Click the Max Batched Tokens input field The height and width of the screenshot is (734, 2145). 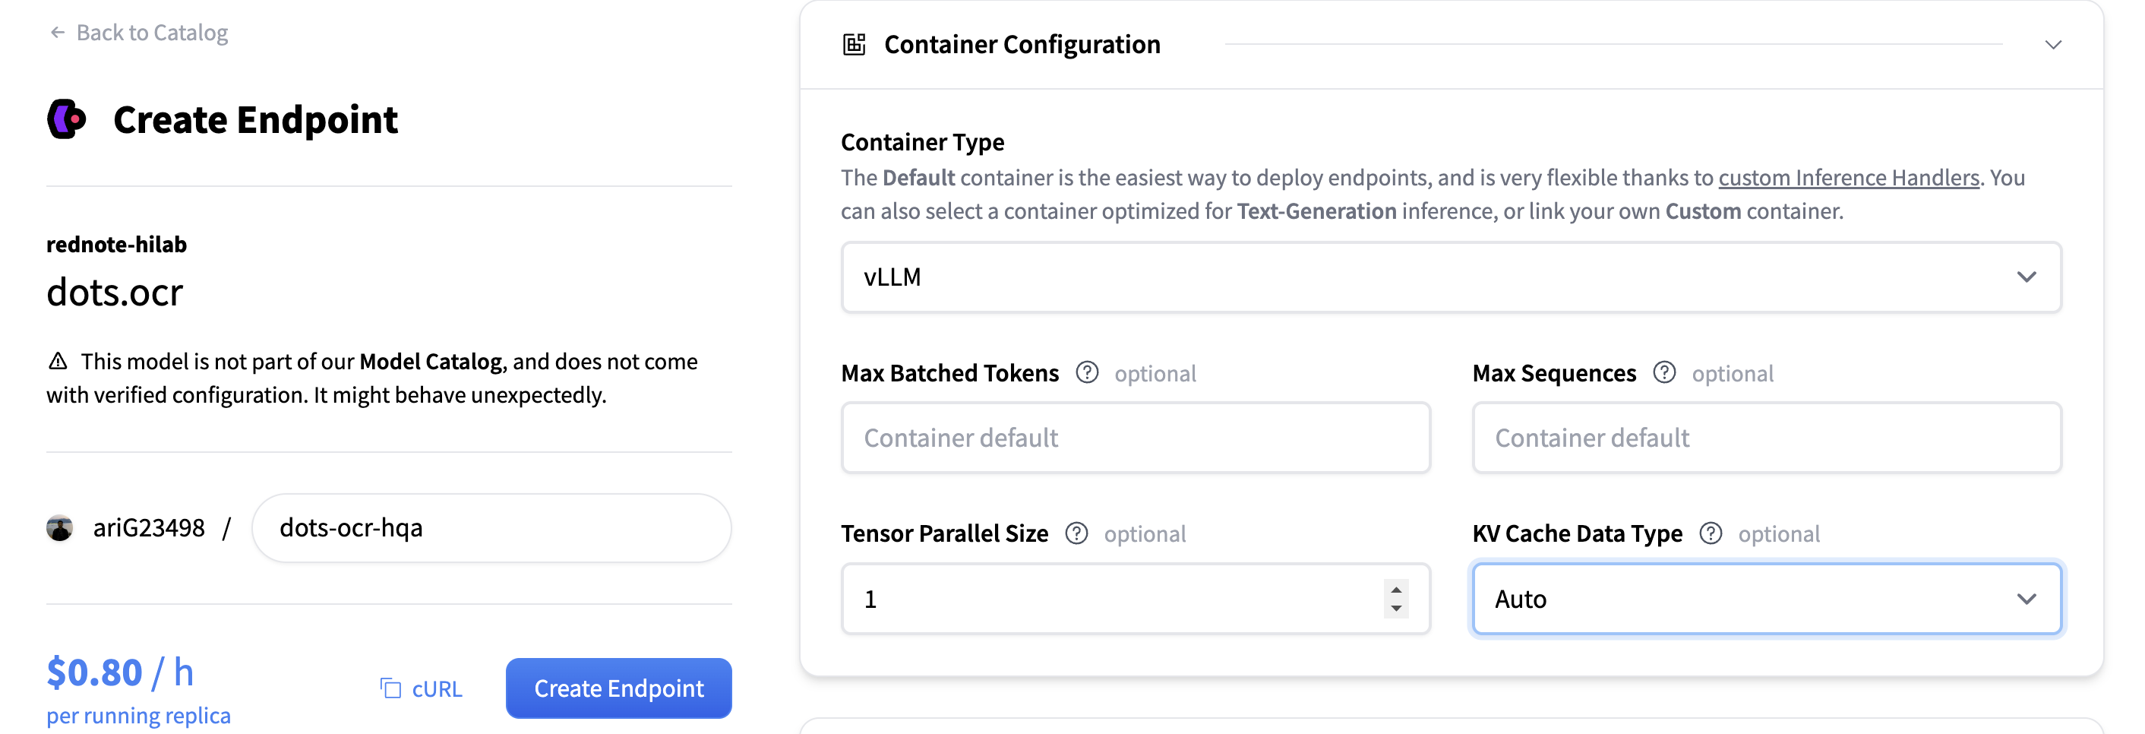click(x=1135, y=437)
